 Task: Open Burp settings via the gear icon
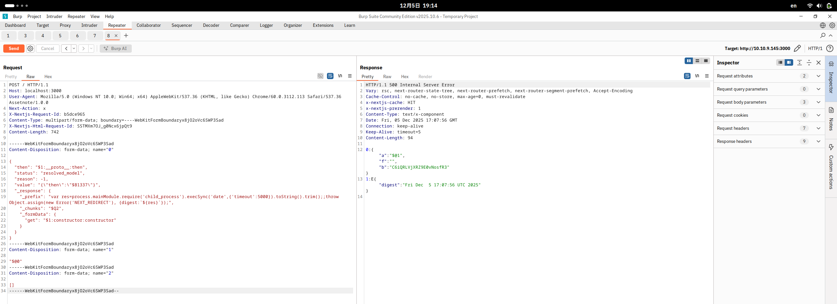(832, 25)
